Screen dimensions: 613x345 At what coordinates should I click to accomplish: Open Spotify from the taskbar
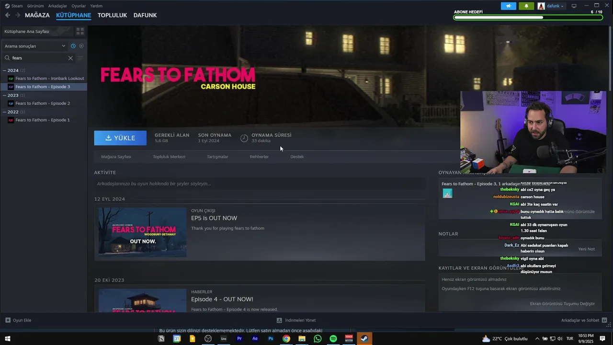(333, 339)
